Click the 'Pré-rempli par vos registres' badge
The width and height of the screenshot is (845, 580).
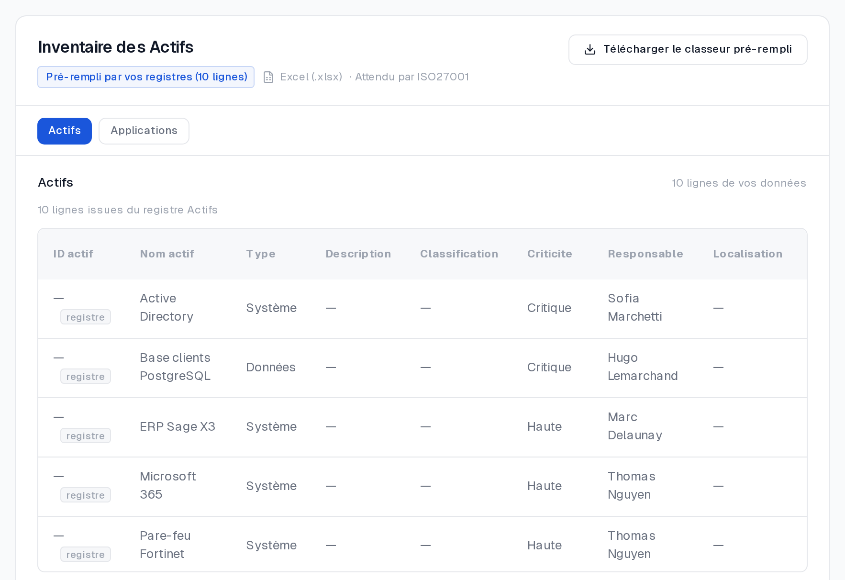[146, 77]
